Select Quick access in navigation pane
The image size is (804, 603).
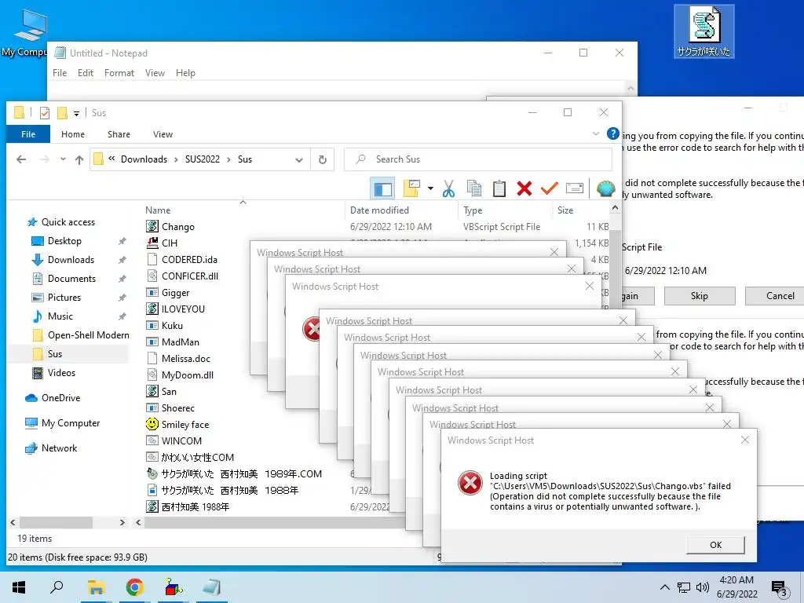click(x=68, y=222)
